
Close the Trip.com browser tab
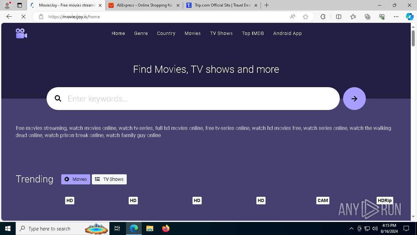click(256, 5)
